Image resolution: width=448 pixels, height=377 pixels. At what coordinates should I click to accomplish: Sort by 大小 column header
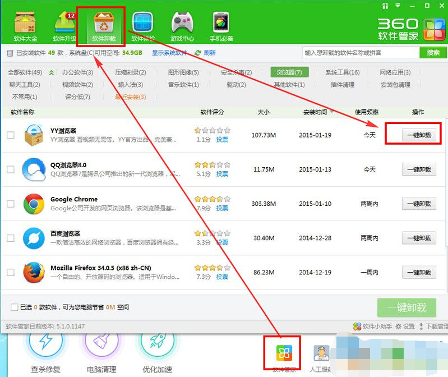pyautogui.click(x=264, y=112)
